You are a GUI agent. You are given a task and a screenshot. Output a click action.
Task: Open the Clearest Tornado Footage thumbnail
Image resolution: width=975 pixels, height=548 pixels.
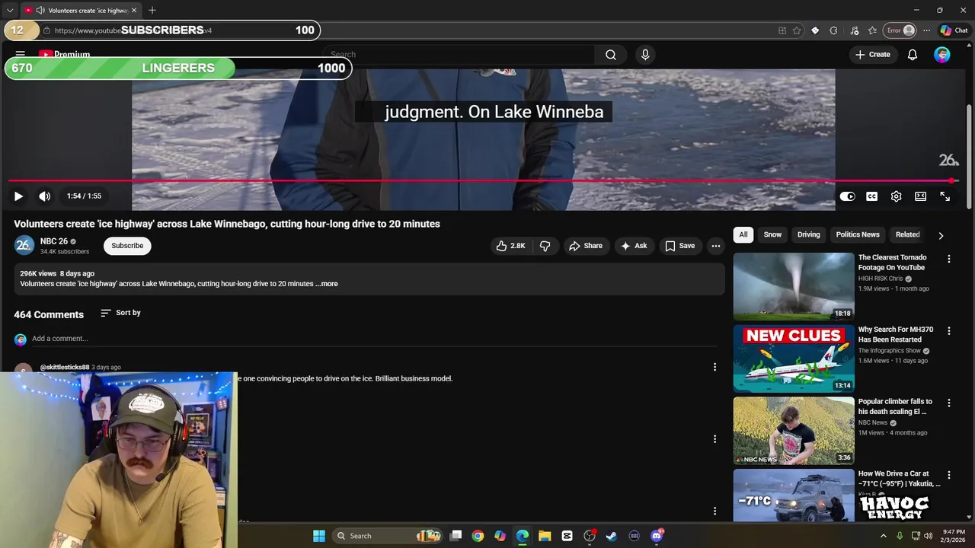tap(794, 286)
